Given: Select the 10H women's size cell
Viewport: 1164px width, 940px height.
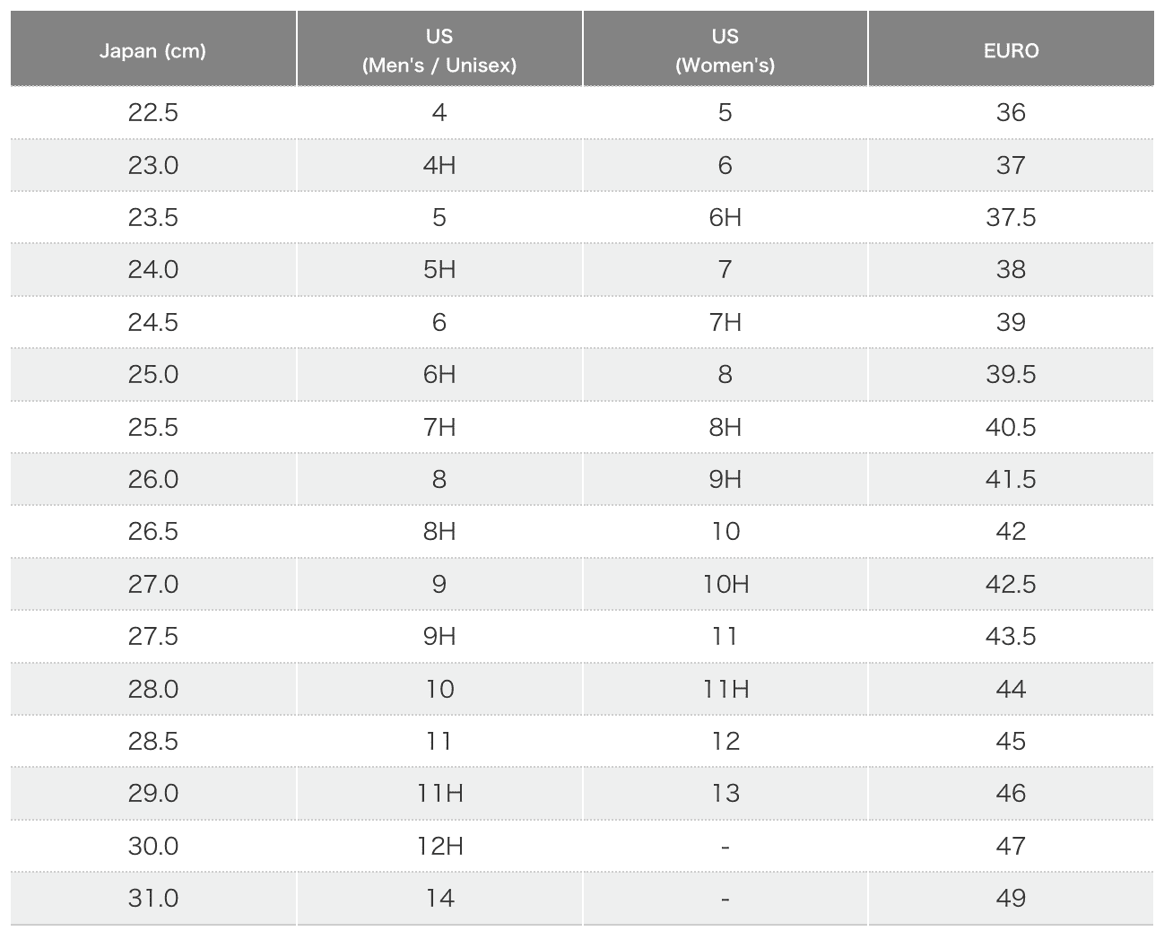Looking at the screenshot, I should pos(725,584).
